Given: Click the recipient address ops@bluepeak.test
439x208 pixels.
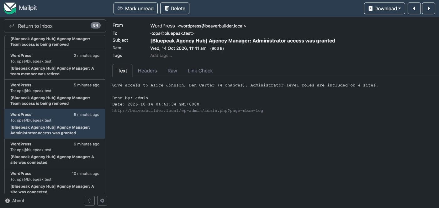Looking at the screenshot, I should tap(172, 33).
